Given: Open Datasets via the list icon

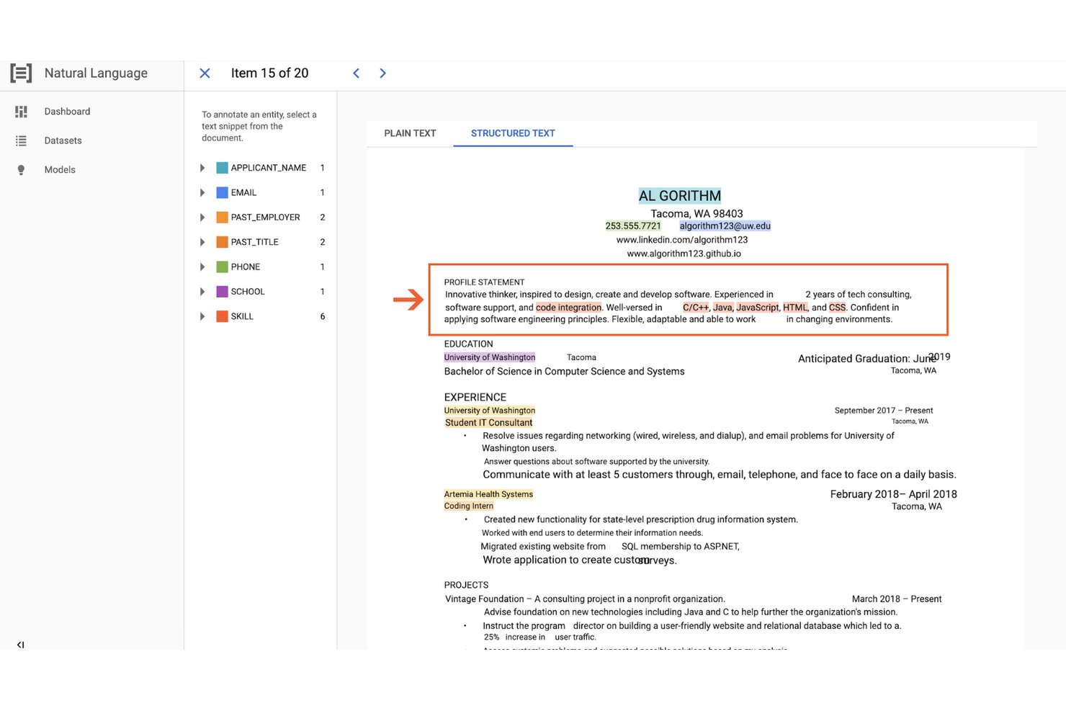Looking at the screenshot, I should point(21,141).
